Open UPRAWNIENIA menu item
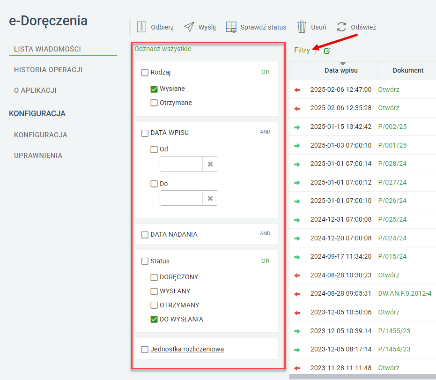Image resolution: width=436 pixels, height=380 pixels. click(x=38, y=155)
